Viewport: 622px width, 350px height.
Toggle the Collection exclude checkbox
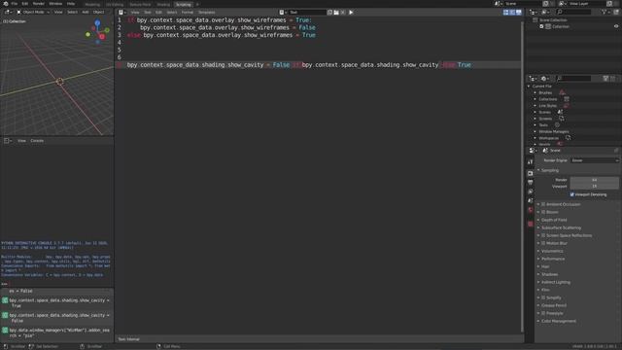[541, 26]
